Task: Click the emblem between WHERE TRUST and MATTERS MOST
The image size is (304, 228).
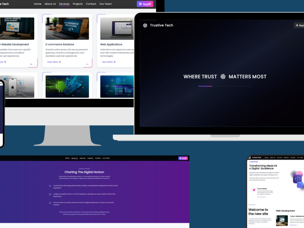Action: [223, 77]
